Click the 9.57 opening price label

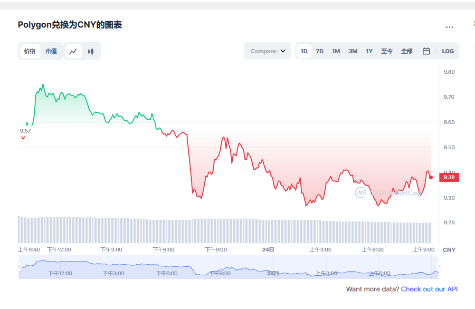pos(26,131)
